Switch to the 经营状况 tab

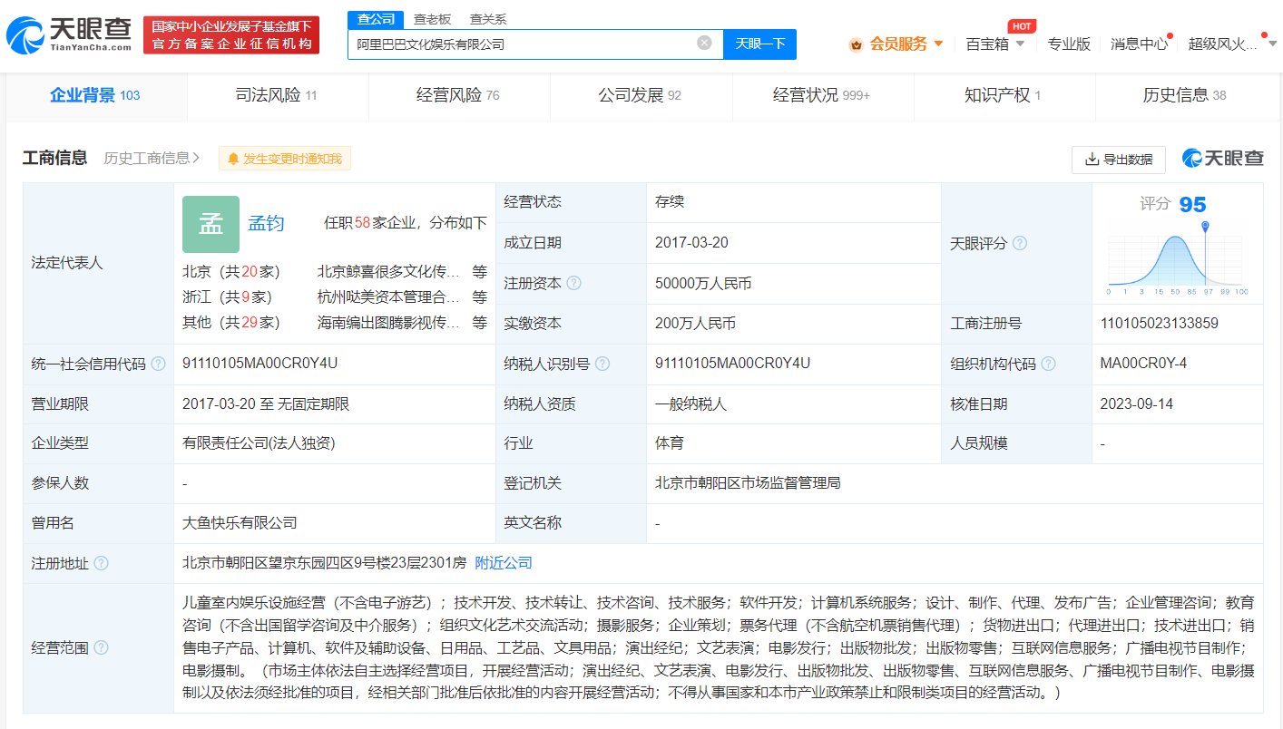point(822,95)
